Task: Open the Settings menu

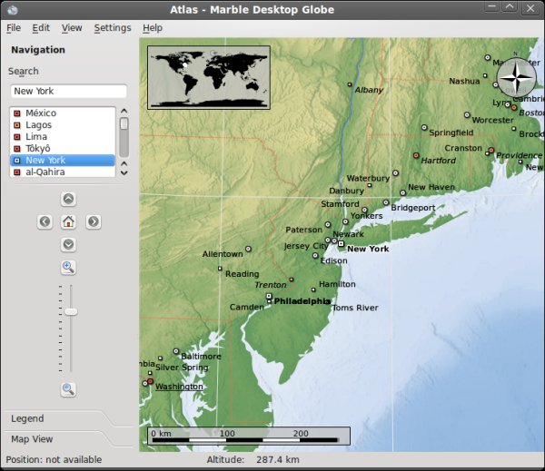Action: (113, 28)
